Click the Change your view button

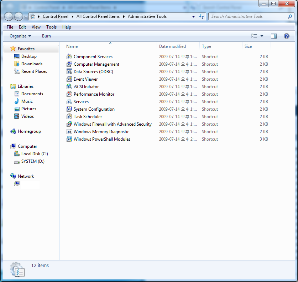click(254, 36)
